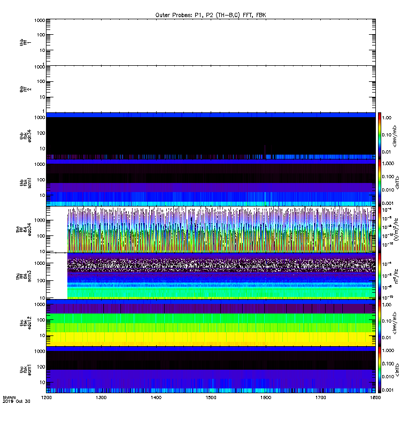Click the 'hhmm' time format label
The width and height of the screenshot is (401, 428).
click(9, 398)
